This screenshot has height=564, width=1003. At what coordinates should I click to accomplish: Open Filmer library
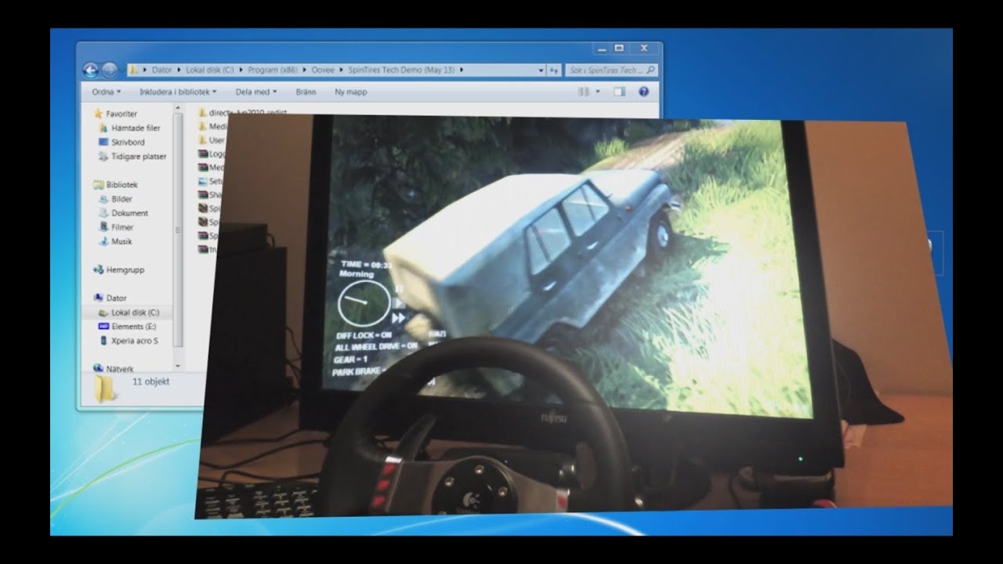(122, 227)
